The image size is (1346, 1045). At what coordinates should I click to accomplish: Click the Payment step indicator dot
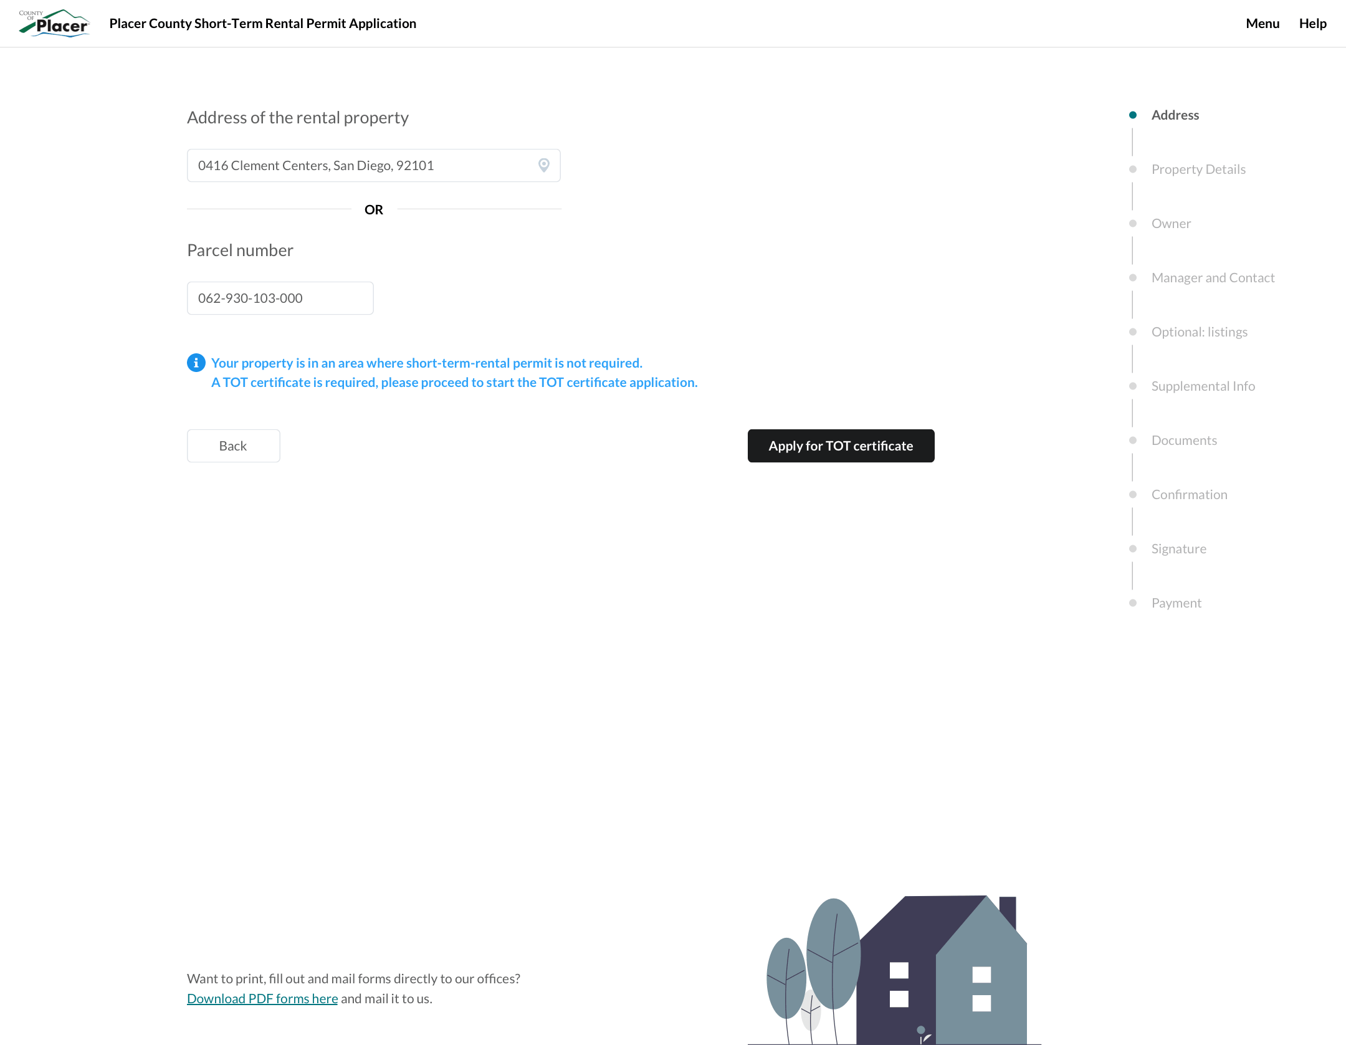pos(1132,603)
